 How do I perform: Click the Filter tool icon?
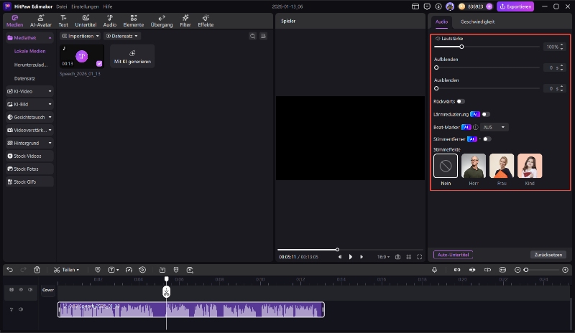pyautogui.click(x=185, y=20)
